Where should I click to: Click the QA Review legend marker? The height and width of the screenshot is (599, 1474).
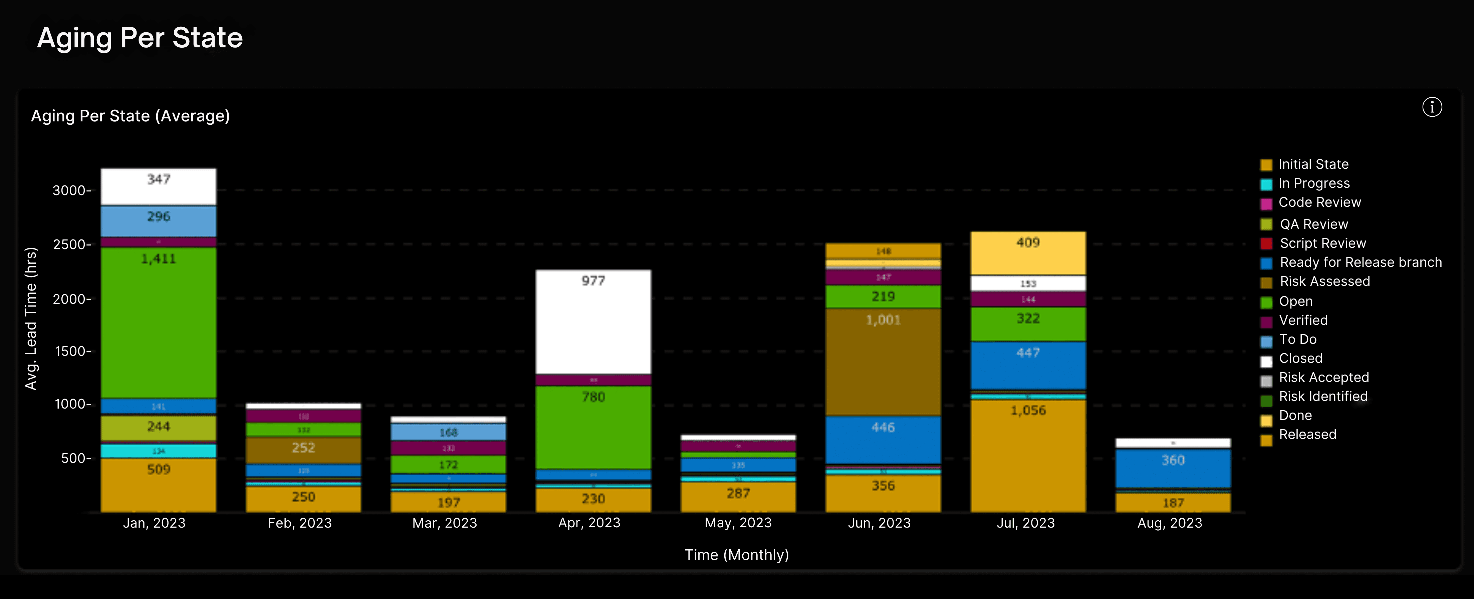click(1266, 223)
